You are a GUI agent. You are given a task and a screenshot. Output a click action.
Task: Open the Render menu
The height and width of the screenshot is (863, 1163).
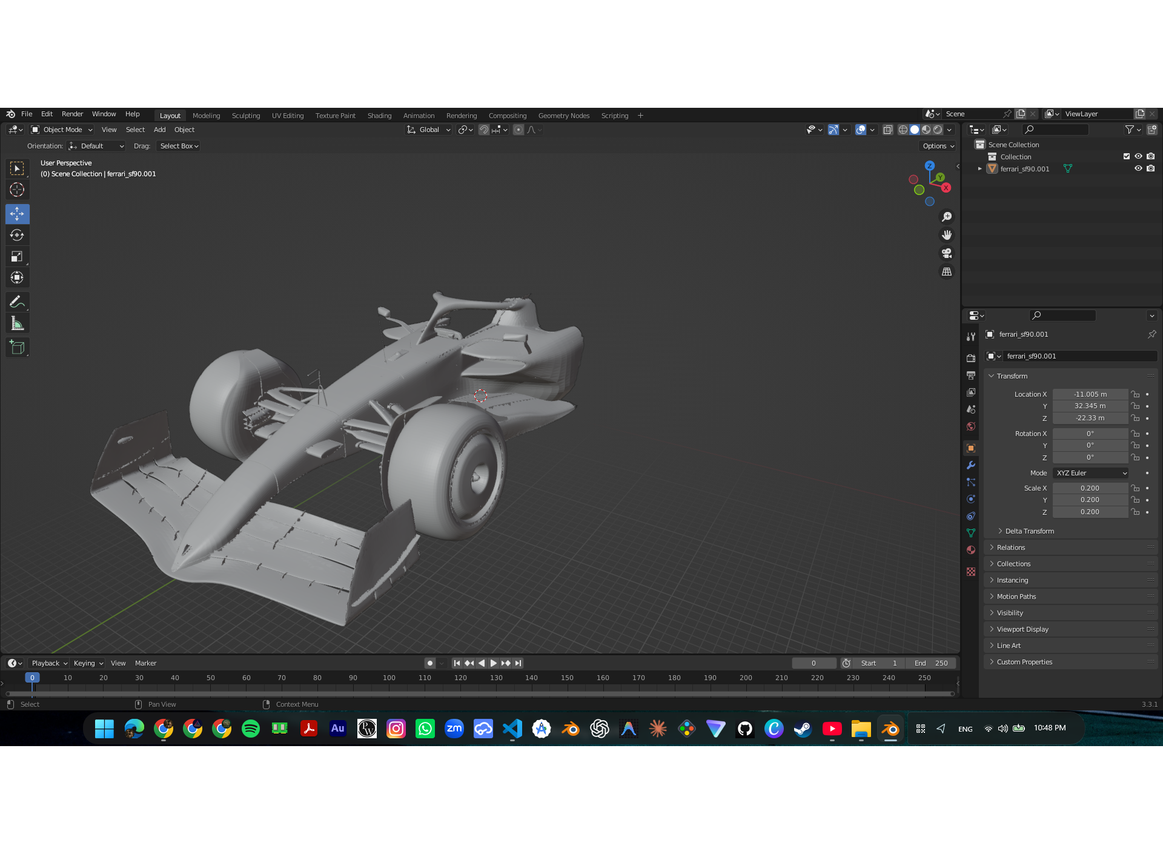click(72, 114)
